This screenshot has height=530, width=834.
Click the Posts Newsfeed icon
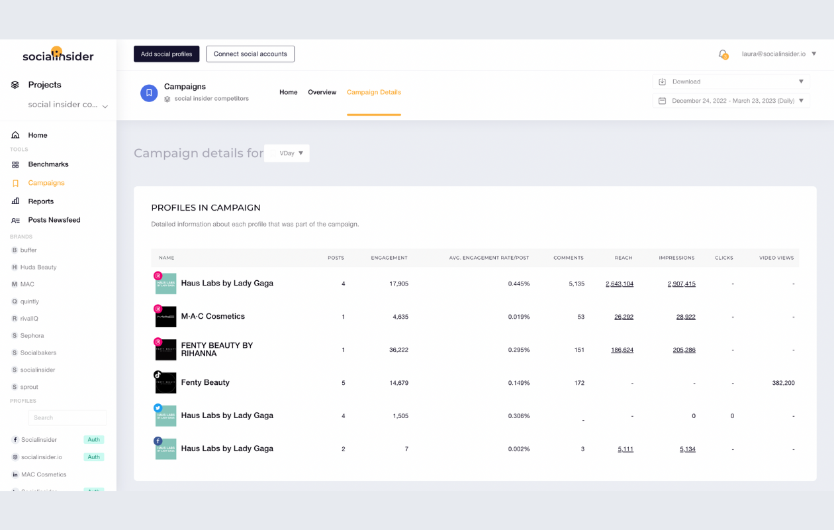click(x=15, y=220)
